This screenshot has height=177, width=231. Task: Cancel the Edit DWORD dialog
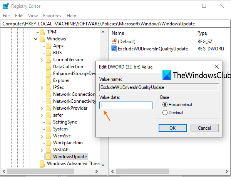tap(204, 128)
